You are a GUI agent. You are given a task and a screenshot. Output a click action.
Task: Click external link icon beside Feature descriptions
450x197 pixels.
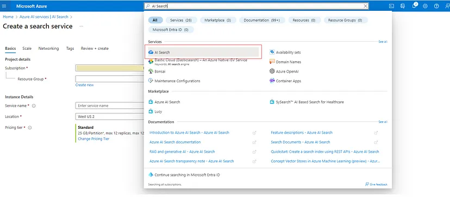click(x=376, y=133)
